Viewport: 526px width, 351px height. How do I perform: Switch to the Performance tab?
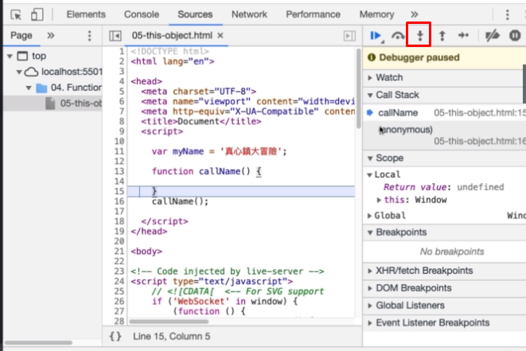[x=313, y=14]
